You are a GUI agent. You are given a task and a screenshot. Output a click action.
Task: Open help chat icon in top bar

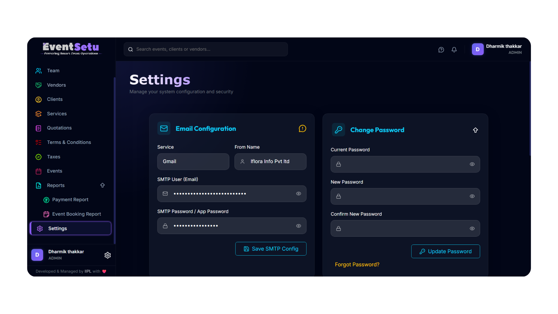click(441, 50)
